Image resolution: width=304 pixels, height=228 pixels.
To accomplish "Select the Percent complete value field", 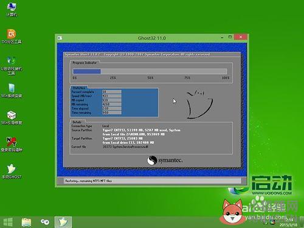I will point(112,92).
